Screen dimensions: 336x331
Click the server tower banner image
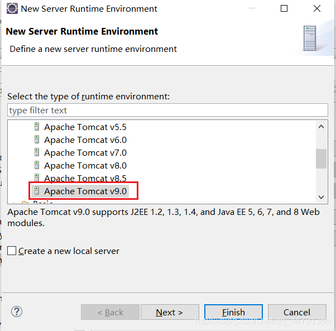point(310,38)
